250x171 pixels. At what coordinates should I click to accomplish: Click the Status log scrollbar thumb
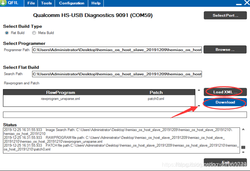(x=243, y=147)
